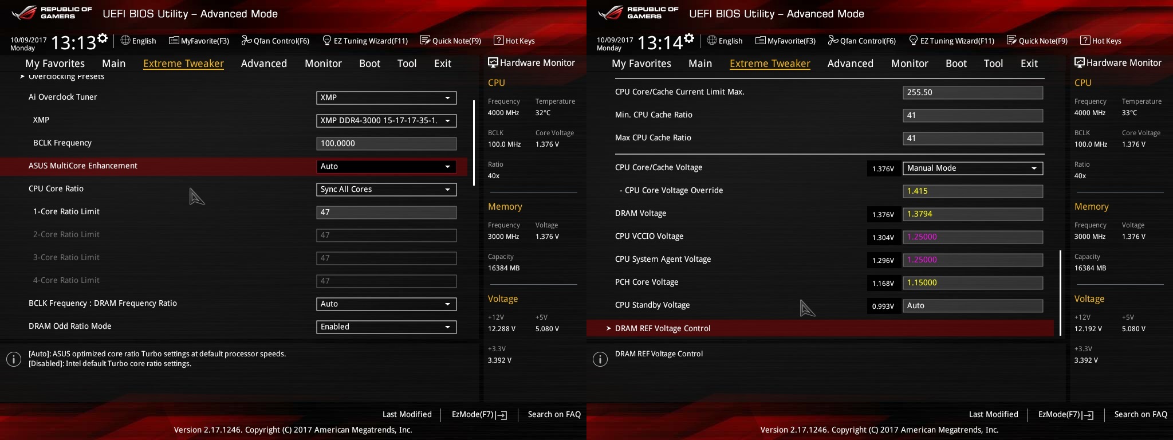
Task: Click CPU Core Voltage Override field
Action: [973, 191]
